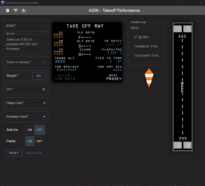Click the FLAPS/THS bracket field
The height and width of the screenshot is (186, 205).
click(x=114, y=53)
